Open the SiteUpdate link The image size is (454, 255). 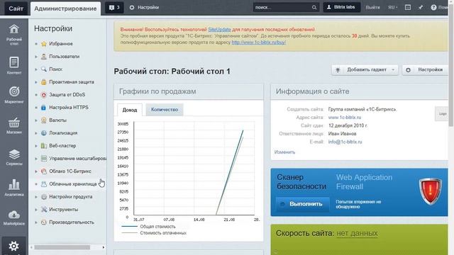tap(219, 30)
